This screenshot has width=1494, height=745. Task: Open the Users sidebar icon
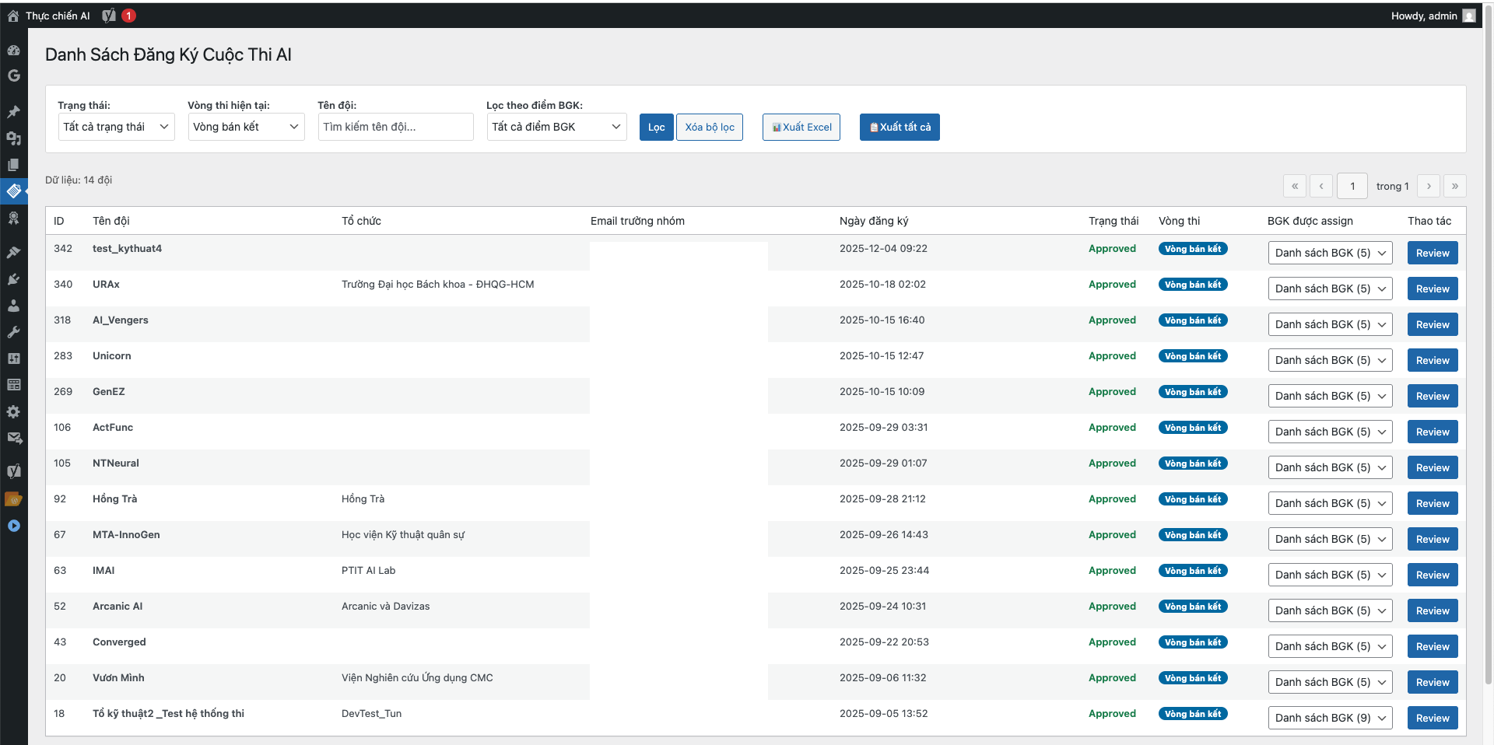coord(13,306)
